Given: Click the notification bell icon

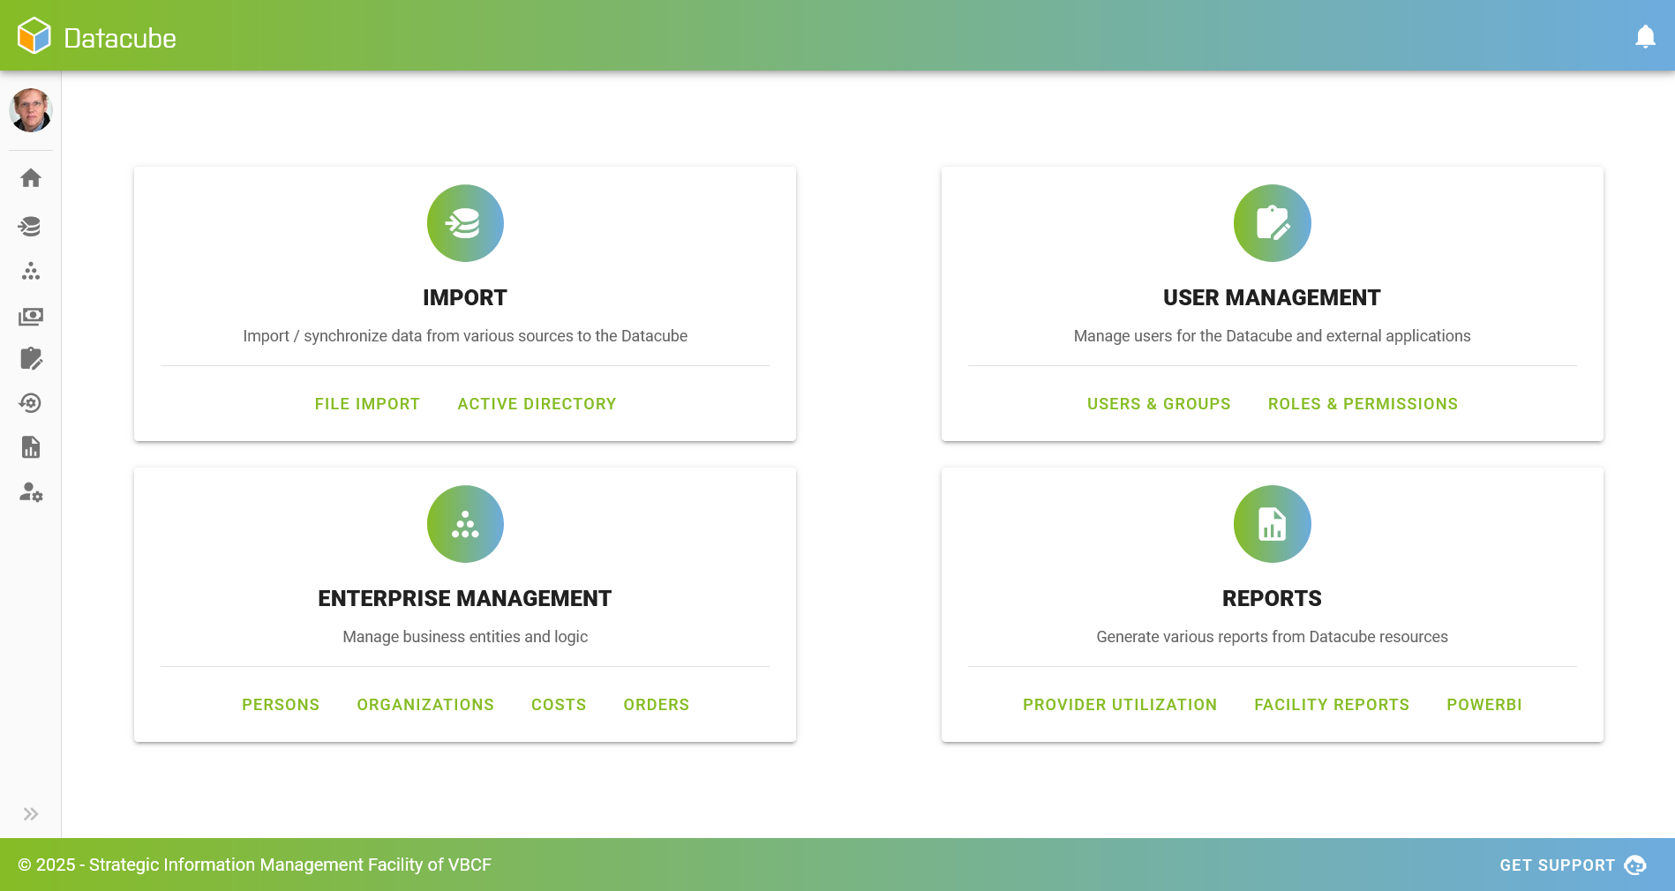Looking at the screenshot, I should [x=1644, y=37].
